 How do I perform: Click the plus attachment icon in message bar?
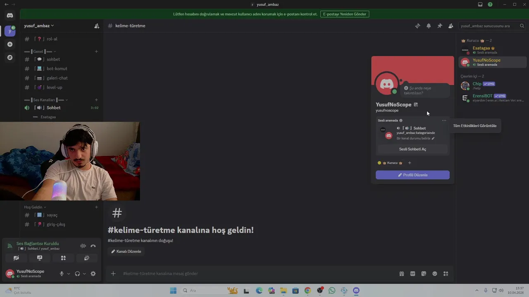[113, 273]
